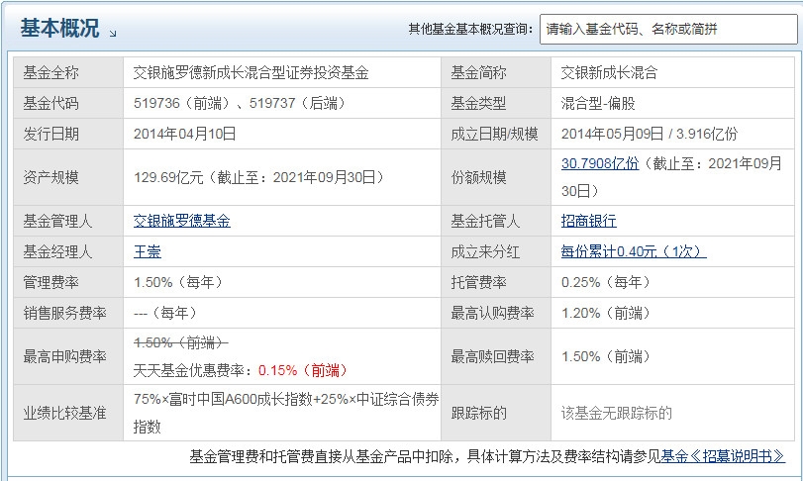Viewport: 803px width, 481px height.
Task: Click the 30.7908亿份 share scale link
Action: [600, 163]
